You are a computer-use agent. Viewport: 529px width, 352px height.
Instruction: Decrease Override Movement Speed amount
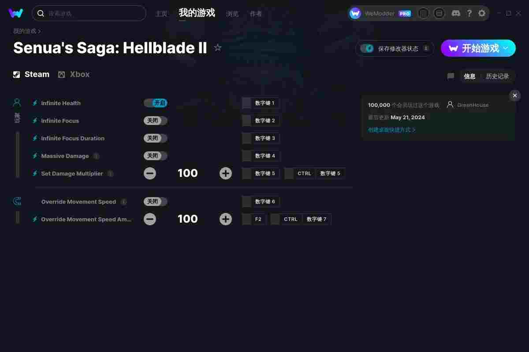(150, 219)
